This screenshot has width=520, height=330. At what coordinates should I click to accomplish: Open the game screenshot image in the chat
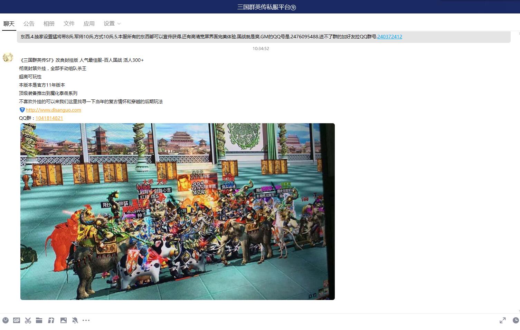click(178, 212)
